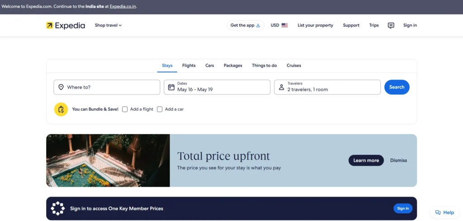Open the Expedia.co.in link
The height and width of the screenshot is (221, 463).
[123, 6]
